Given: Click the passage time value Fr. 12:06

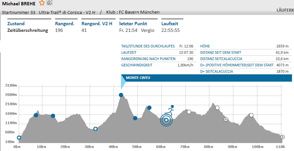Looking at the screenshot, I should (x=186, y=46).
